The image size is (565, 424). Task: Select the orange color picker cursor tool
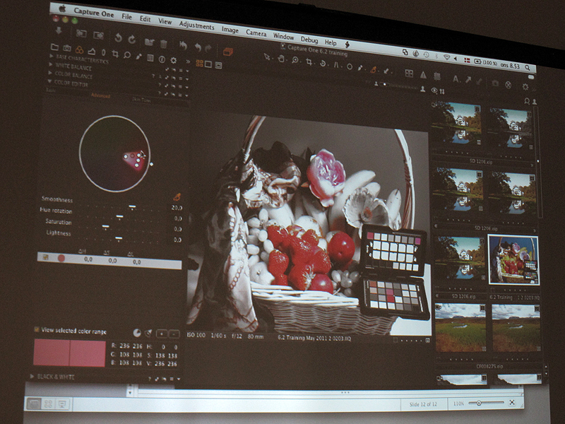[374, 69]
